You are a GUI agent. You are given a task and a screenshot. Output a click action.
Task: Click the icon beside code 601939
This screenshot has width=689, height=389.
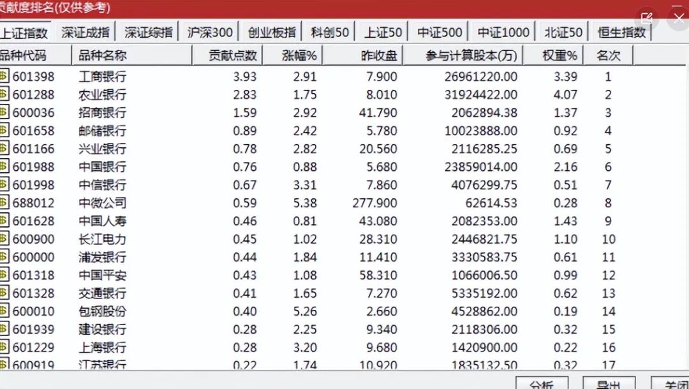4,328
